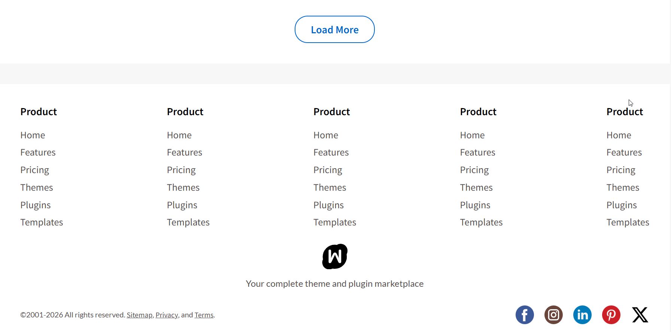Viewport: 671px width, 332px height.
Task: Click Themes in the fourth footer column
Action: [476, 188]
